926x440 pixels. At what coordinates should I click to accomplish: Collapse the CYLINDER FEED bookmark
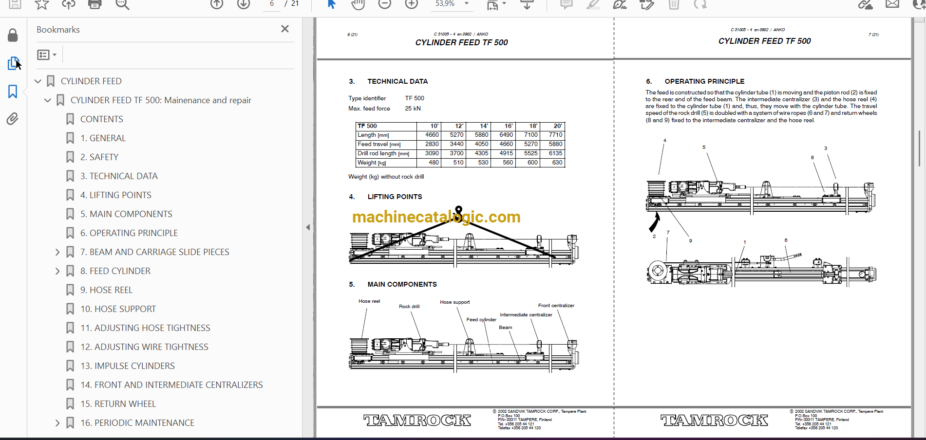coord(38,81)
